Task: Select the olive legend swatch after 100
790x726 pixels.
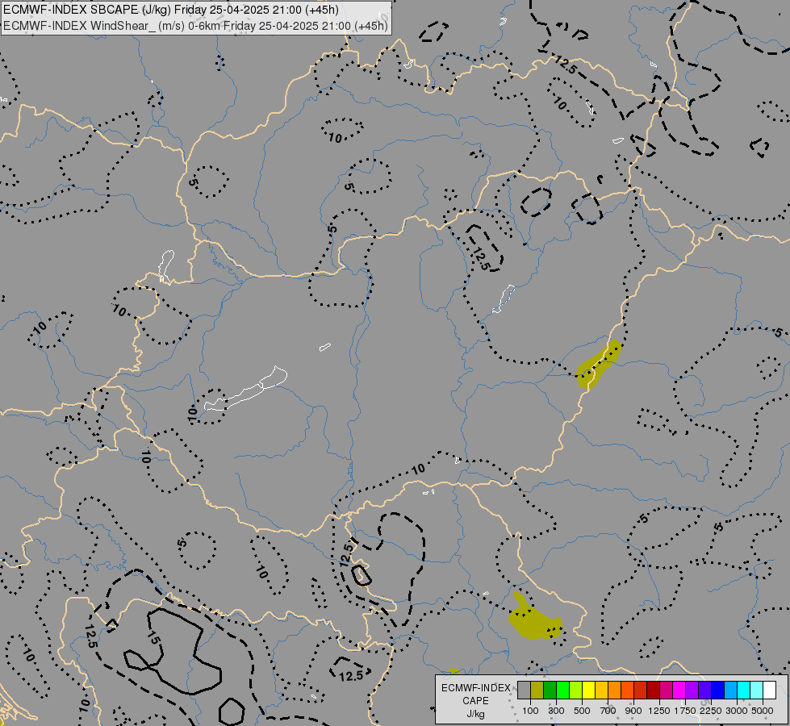Action: [x=537, y=691]
